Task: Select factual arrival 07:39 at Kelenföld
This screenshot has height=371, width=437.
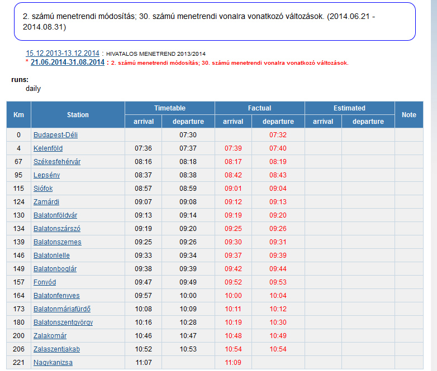Action: [x=233, y=148]
